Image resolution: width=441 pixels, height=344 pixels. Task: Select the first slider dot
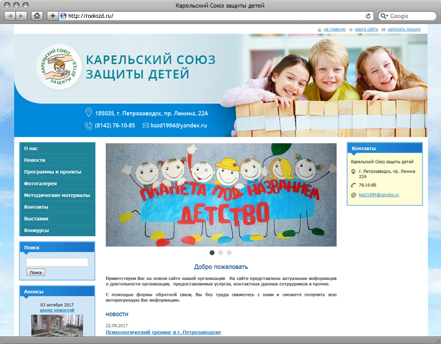click(x=212, y=252)
